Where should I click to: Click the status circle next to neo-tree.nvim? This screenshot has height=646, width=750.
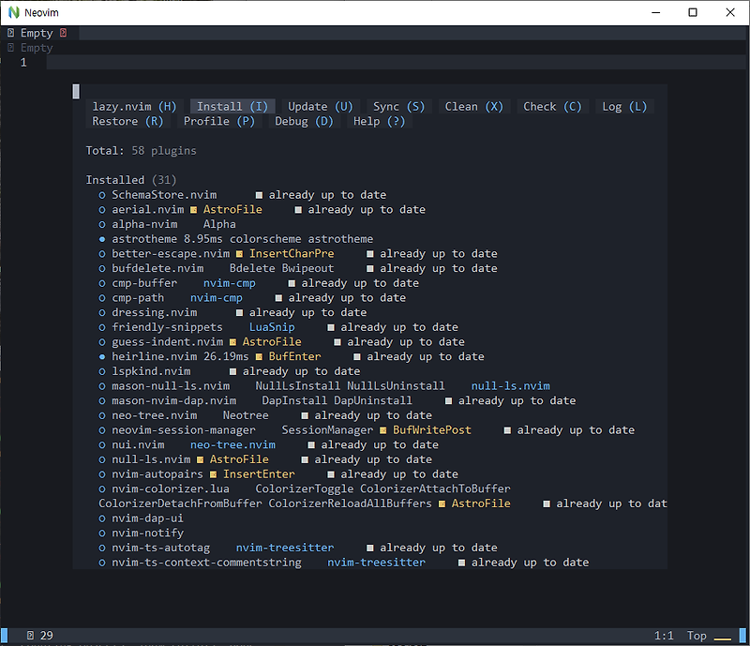point(100,414)
